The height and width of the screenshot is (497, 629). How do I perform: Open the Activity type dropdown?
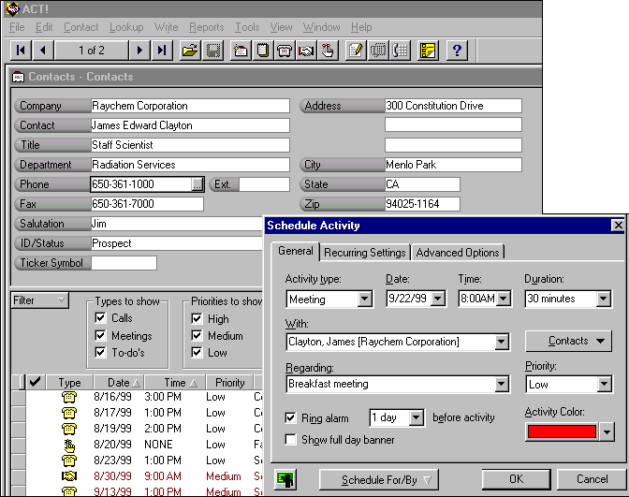365,299
